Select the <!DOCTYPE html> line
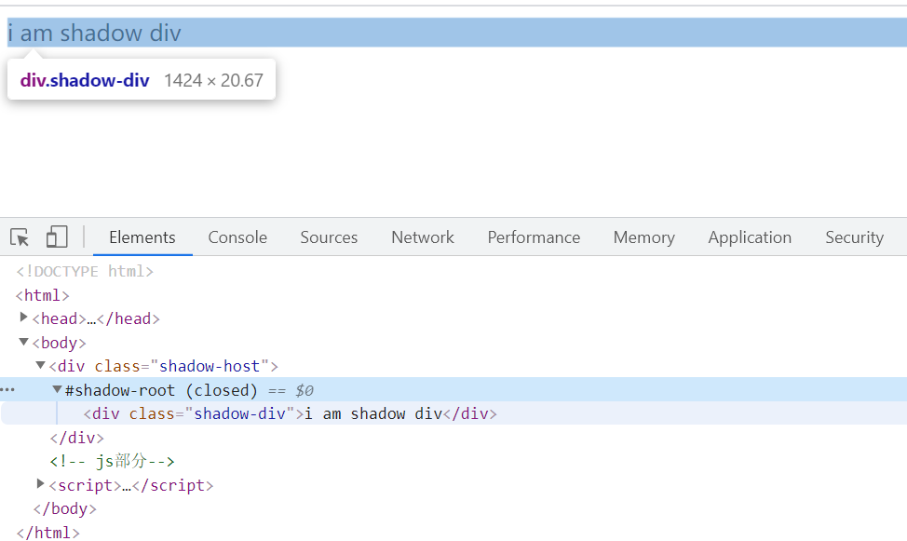The image size is (907, 541). tap(85, 271)
